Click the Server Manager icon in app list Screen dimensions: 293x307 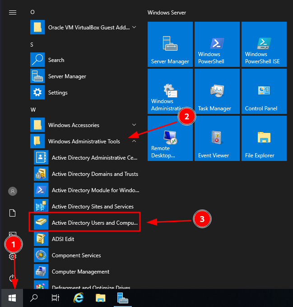(x=37, y=76)
